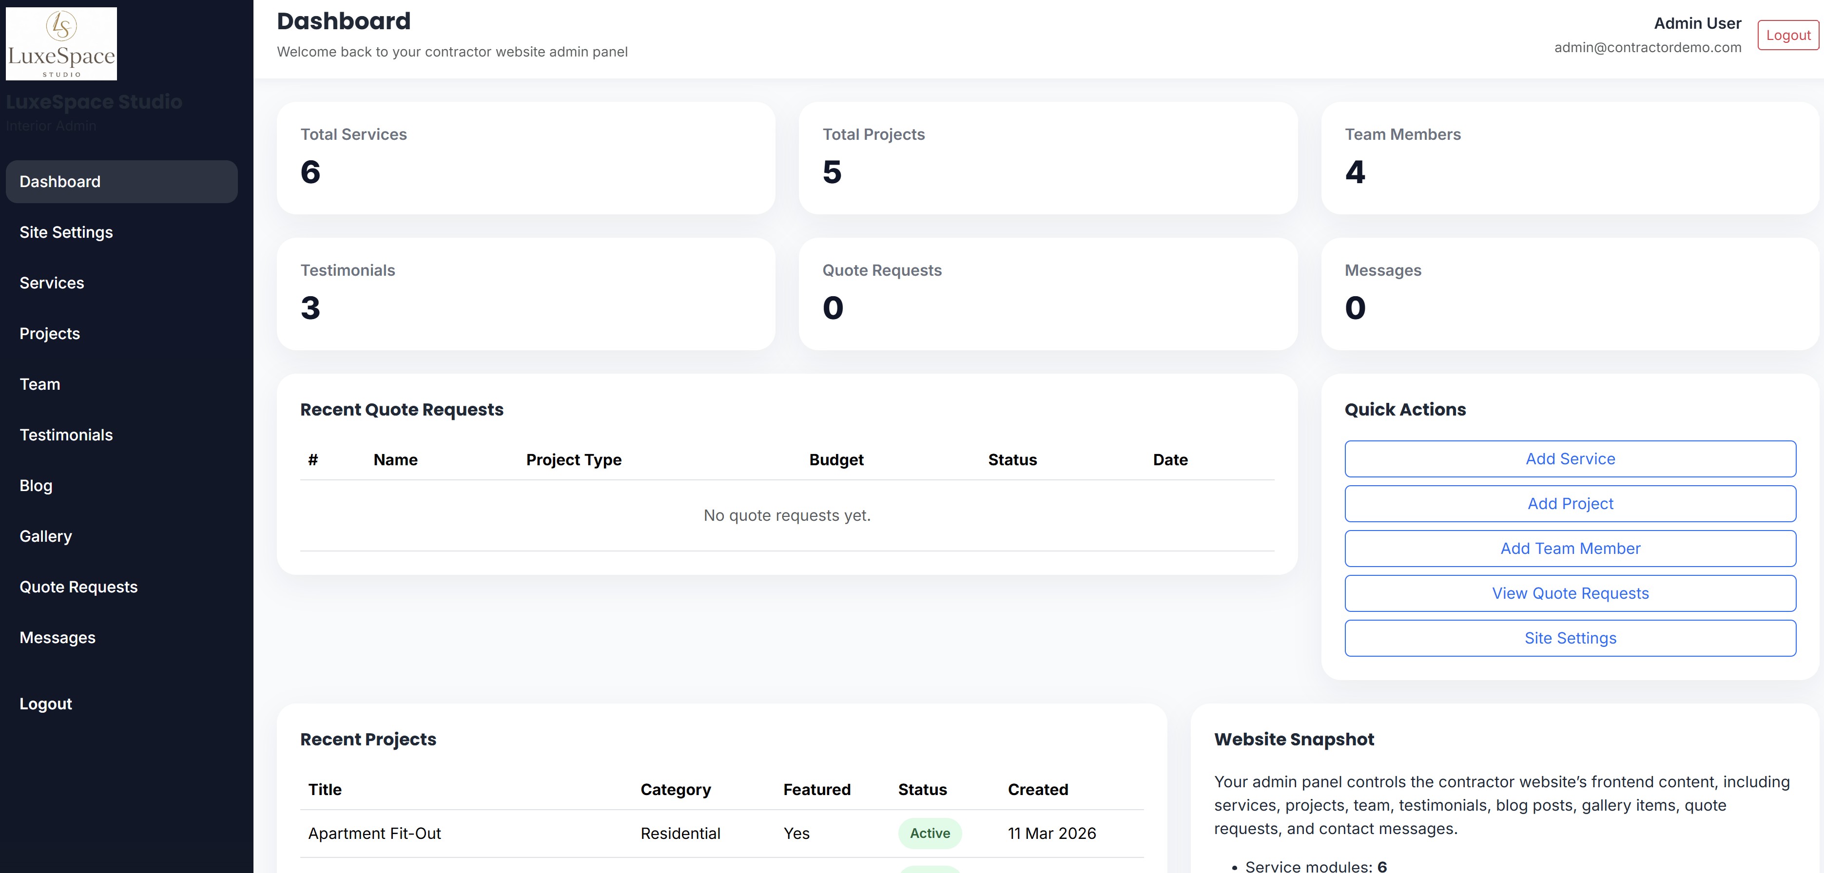The width and height of the screenshot is (1824, 873).
Task: Click Name header in the quote requests table
Action: pos(396,460)
